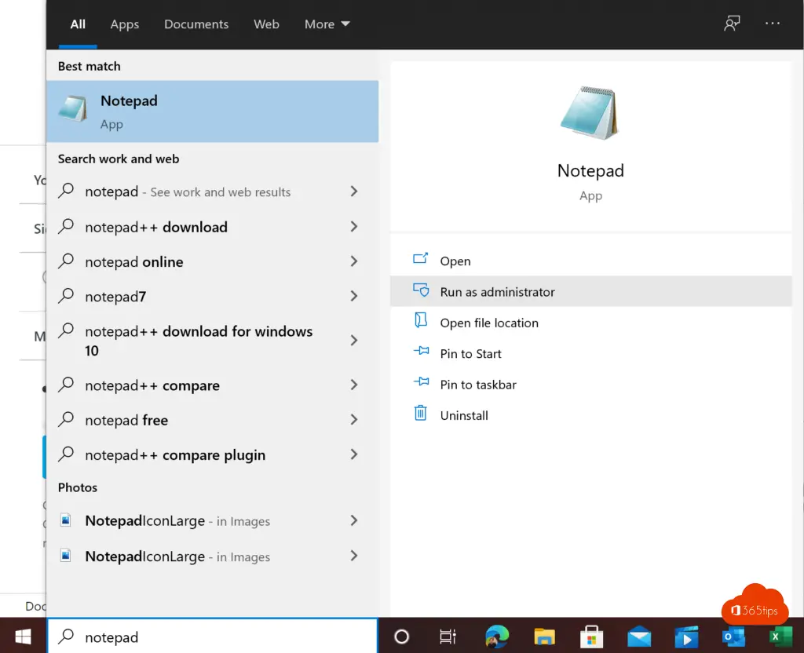The image size is (804, 653).
Task: Click the search box containing 'notepad'
Action: pos(212,636)
